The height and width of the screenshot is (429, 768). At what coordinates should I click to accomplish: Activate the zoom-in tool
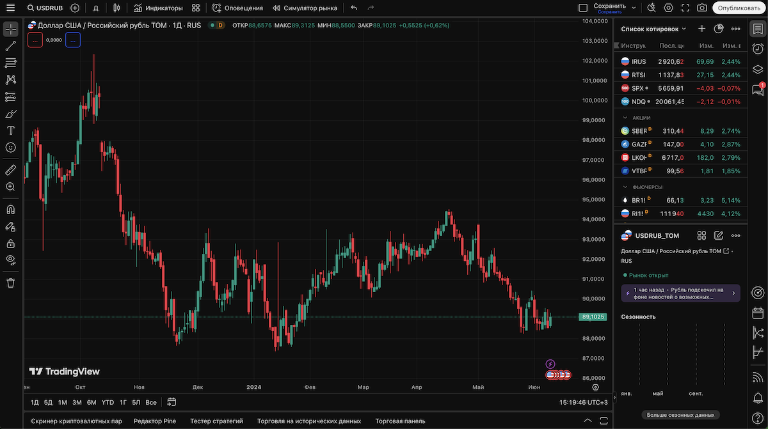[x=10, y=187]
